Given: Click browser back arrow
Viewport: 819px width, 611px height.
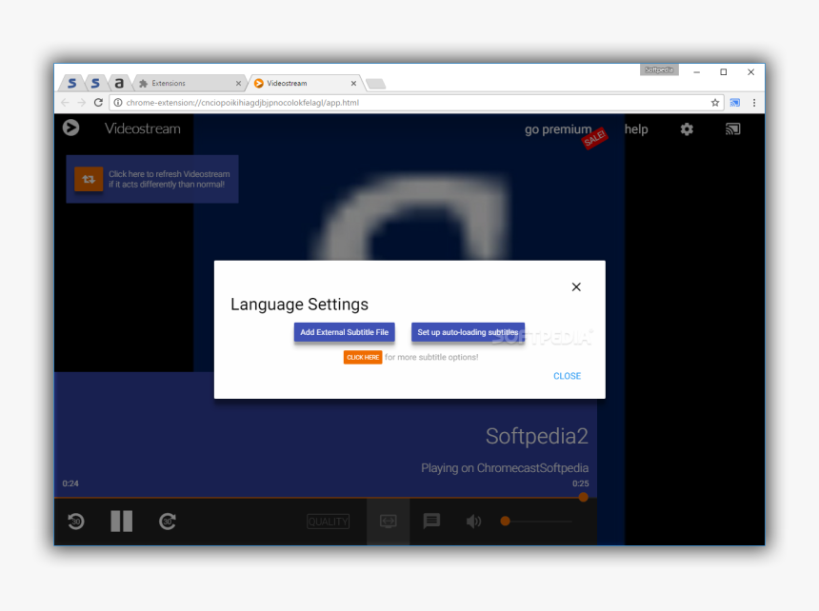Looking at the screenshot, I should tap(65, 102).
